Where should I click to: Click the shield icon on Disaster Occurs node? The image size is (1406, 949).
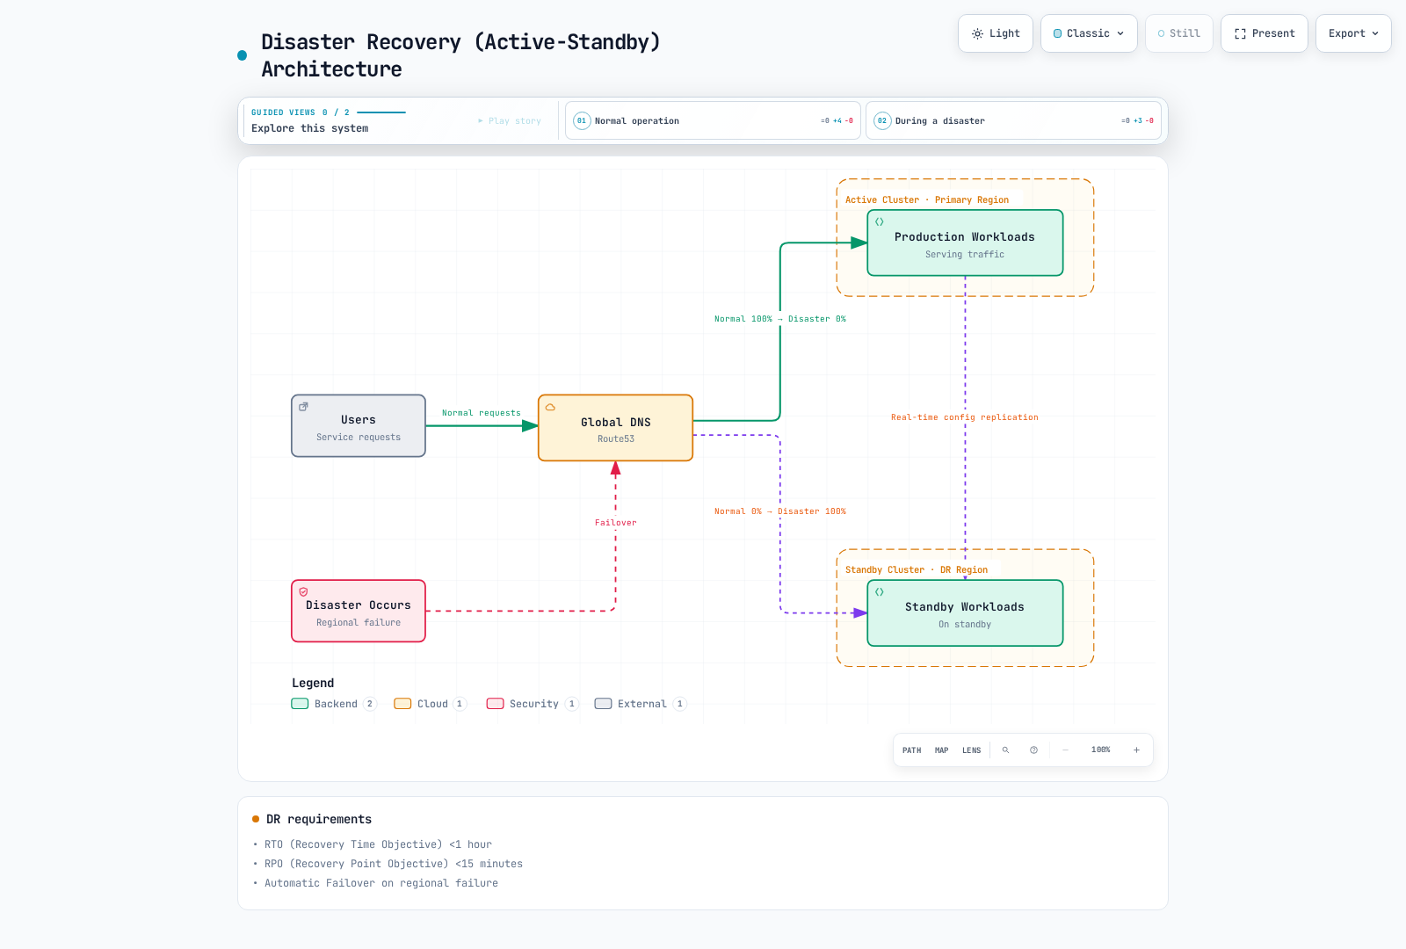point(304,592)
